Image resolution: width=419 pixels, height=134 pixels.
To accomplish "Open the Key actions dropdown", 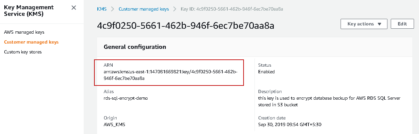I will [x=364, y=24].
